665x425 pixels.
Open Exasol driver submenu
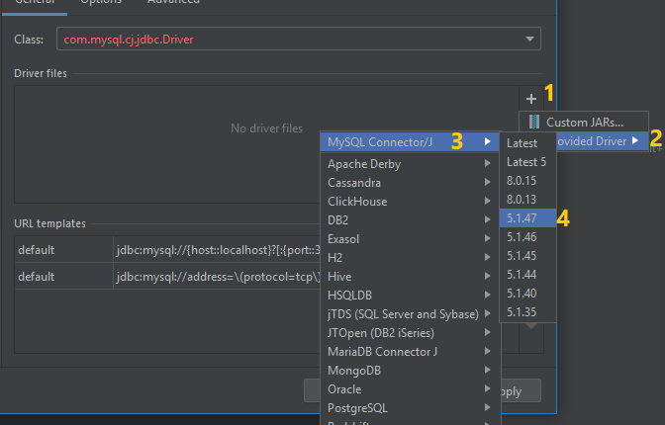[410, 239]
